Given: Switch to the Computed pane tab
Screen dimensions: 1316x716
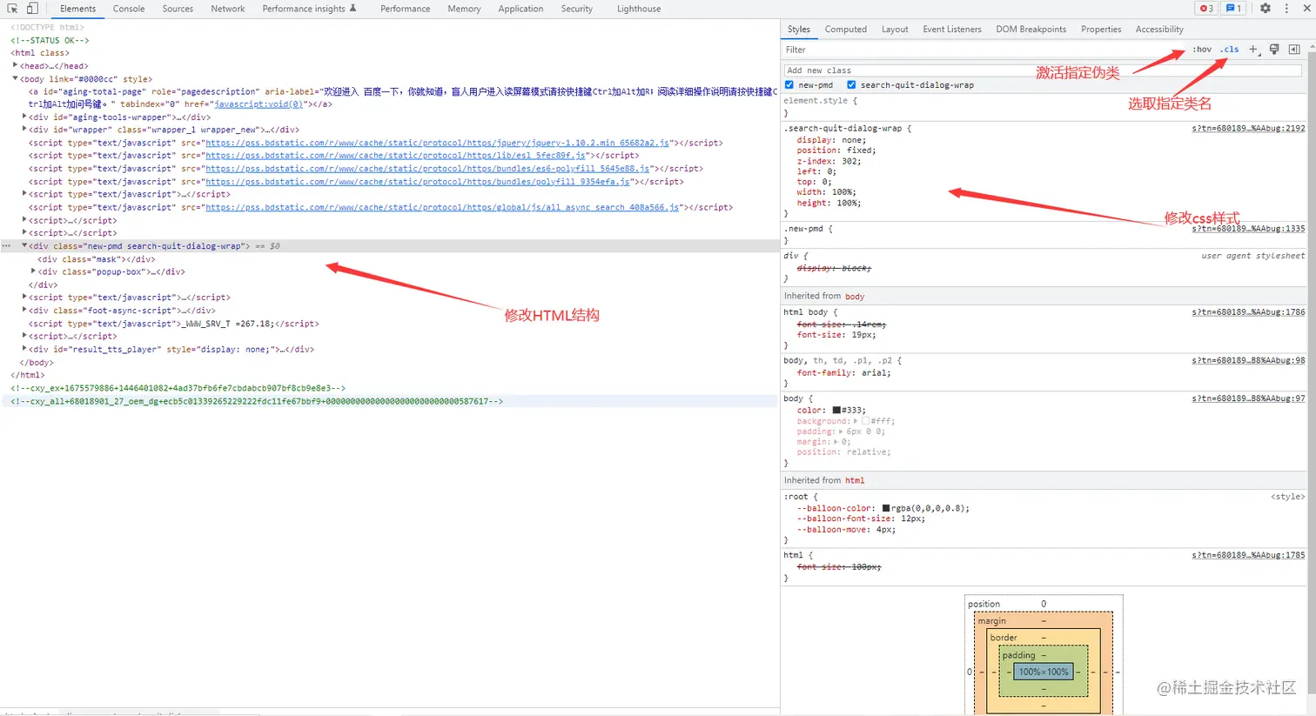Looking at the screenshot, I should click(846, 30).
